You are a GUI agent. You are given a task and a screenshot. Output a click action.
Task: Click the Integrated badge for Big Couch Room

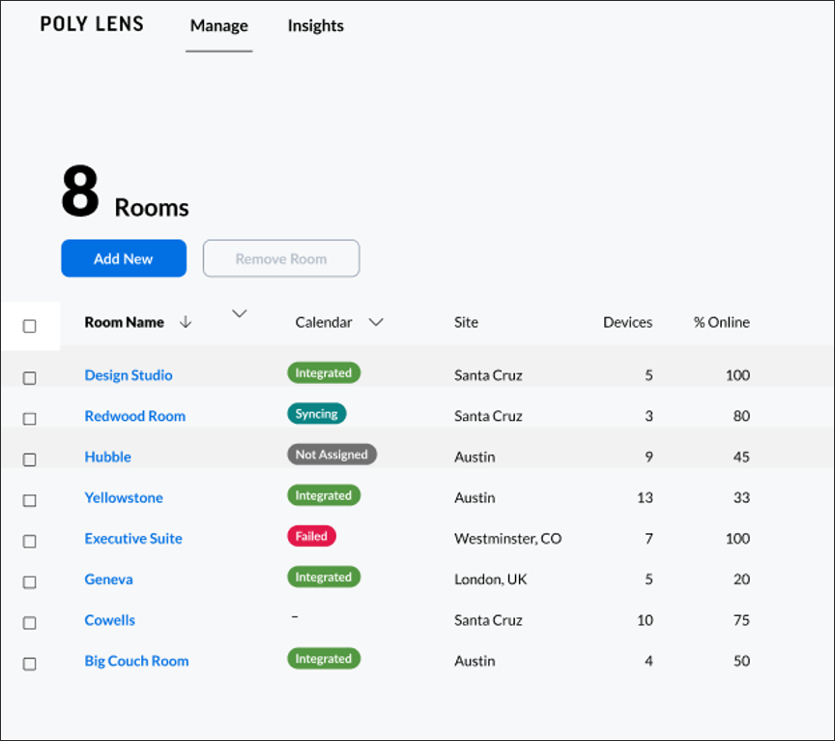[323, 659]
